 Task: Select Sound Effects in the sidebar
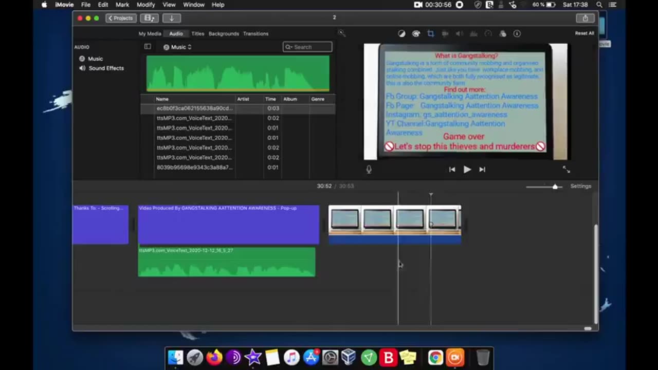coord(106,68)
